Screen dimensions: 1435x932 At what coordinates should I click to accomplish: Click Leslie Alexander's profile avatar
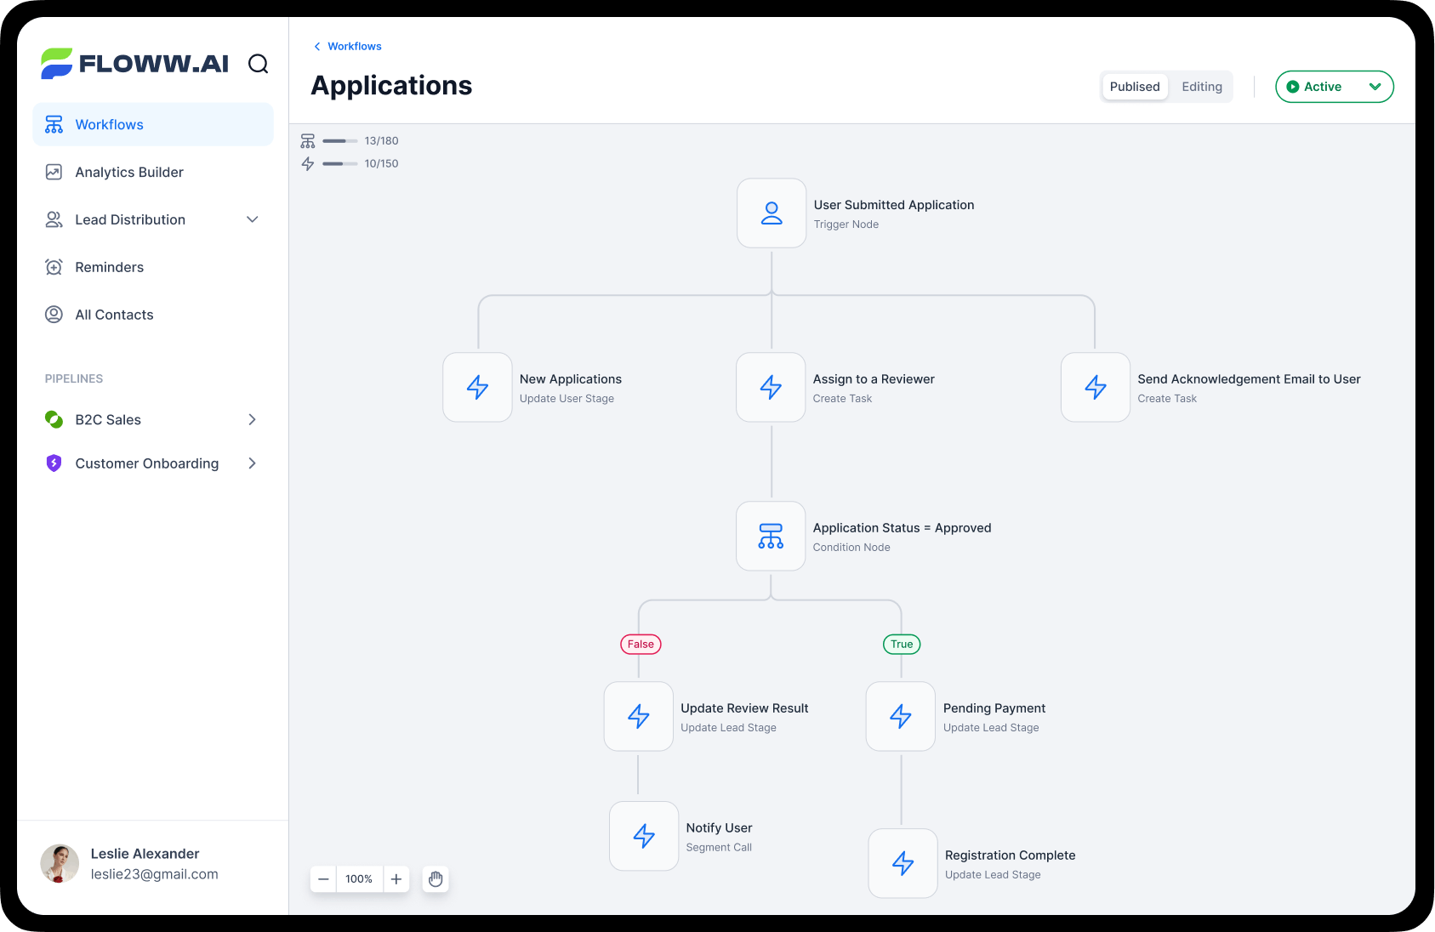click(x=60, y=864)
